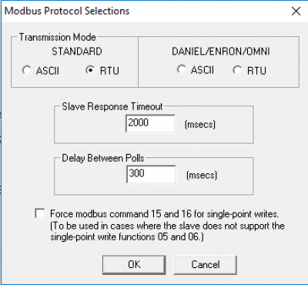Viewport: 308px width, 285px height.
Task: Confirm settings with the OK button
Action: pos(134,265)
